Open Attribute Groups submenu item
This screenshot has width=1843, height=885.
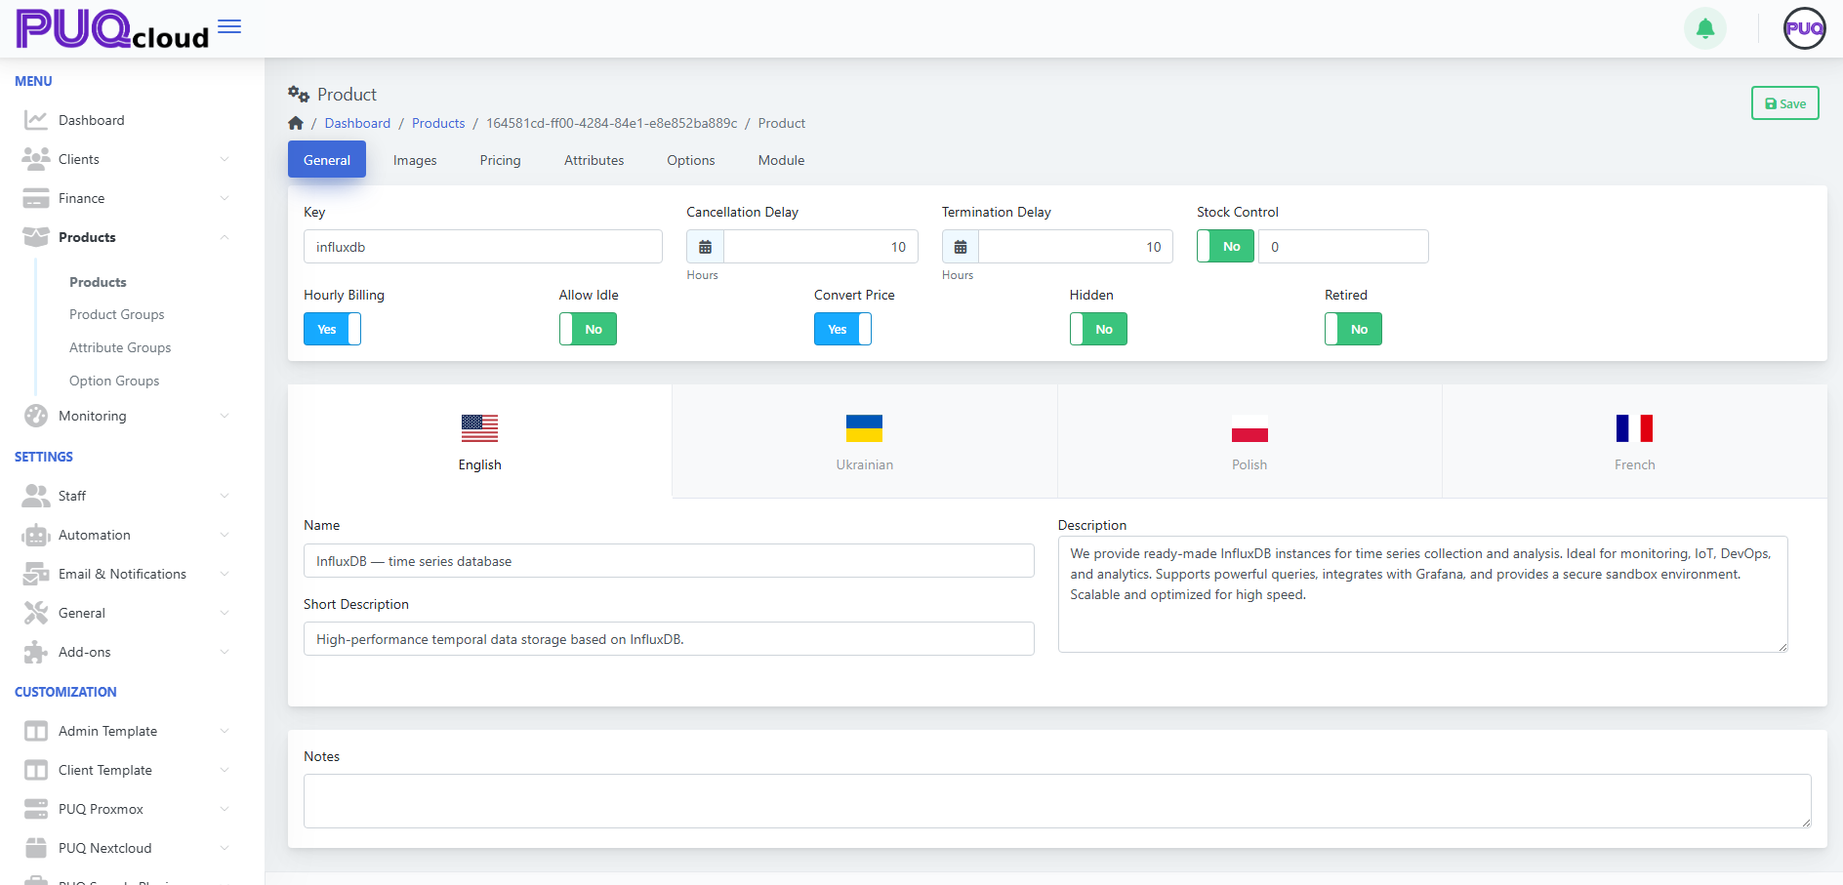(x=120, y=347)
